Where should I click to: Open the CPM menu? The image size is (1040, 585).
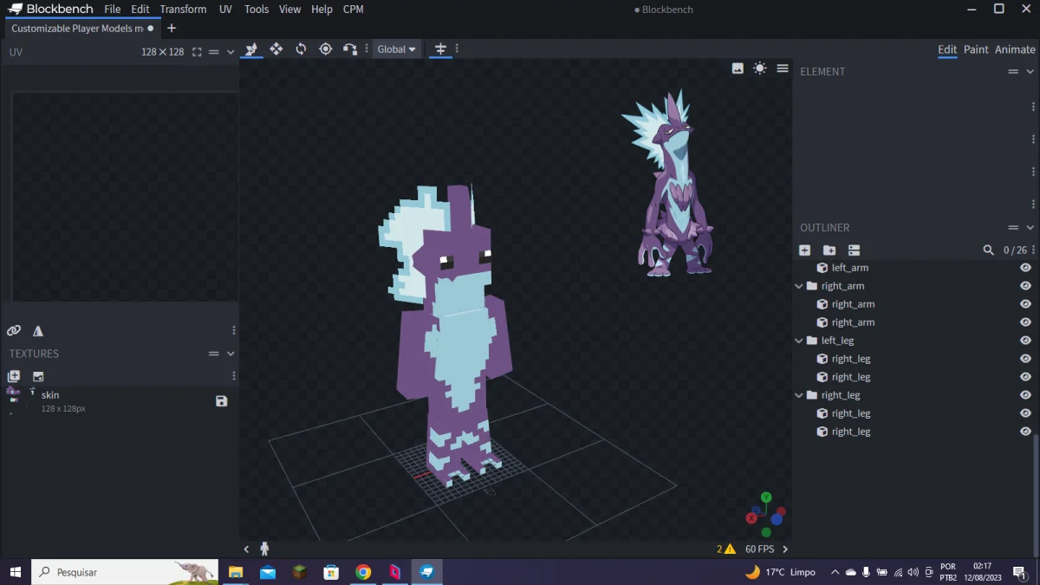(x=353, y=10)
